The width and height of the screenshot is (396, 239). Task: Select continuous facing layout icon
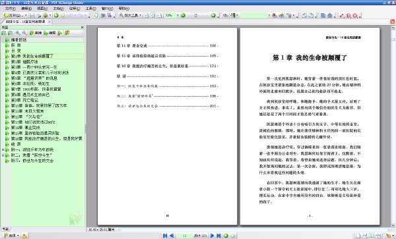(378, 236)
